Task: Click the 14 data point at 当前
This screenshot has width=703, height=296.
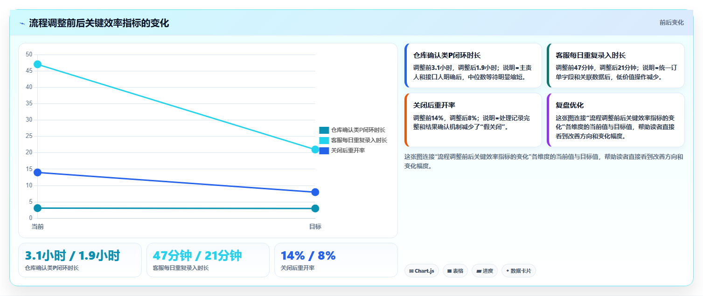Action: pos(38,172)
